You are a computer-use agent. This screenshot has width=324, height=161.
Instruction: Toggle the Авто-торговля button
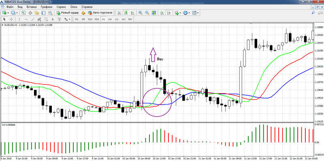100,13
